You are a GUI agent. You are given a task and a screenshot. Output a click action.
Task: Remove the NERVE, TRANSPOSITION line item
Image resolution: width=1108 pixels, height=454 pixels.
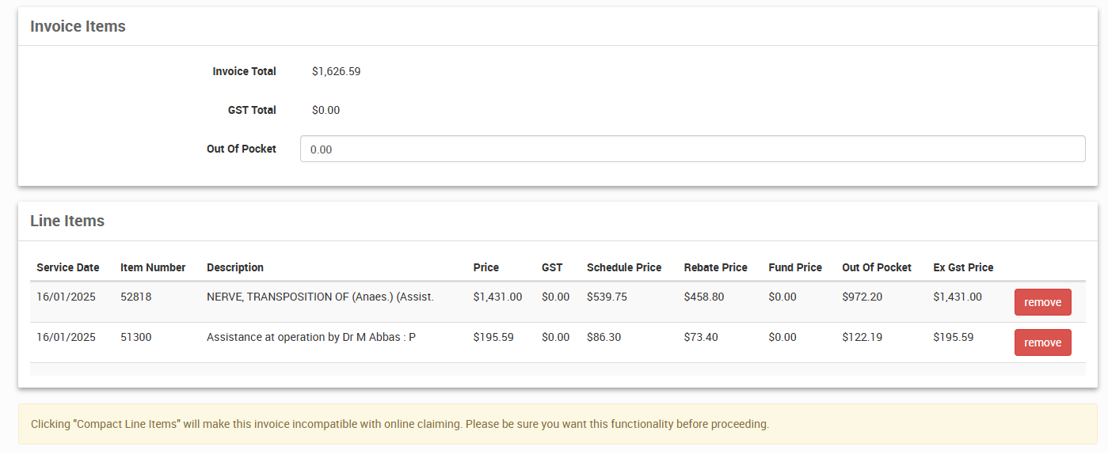pyautogui.click(x=1042, y=302)
